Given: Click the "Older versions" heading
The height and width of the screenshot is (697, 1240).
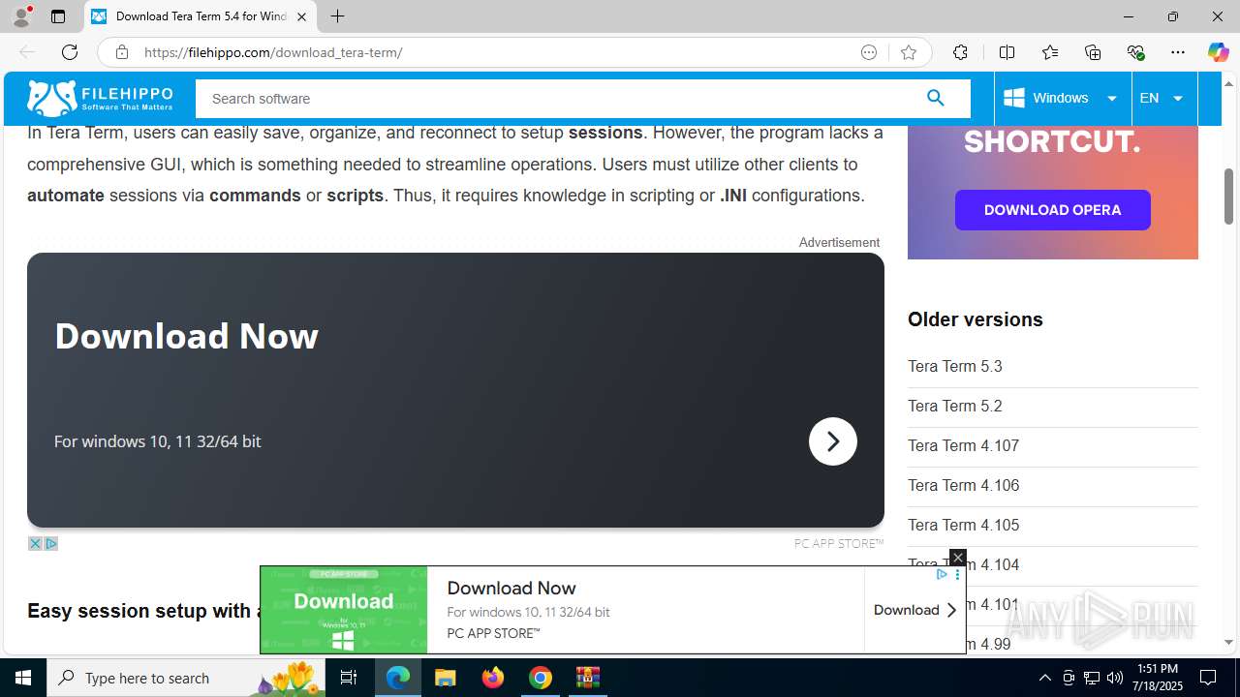Looking at the screenshot, I should (976, 319).
